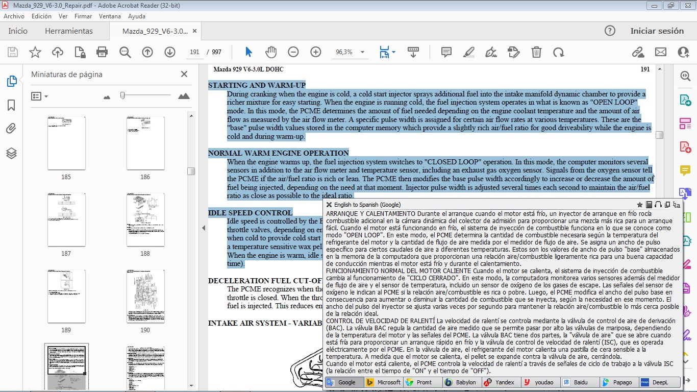The image size is (697, 392).
Task: Activate the selection arrow tool
Action: coord(248,52)
